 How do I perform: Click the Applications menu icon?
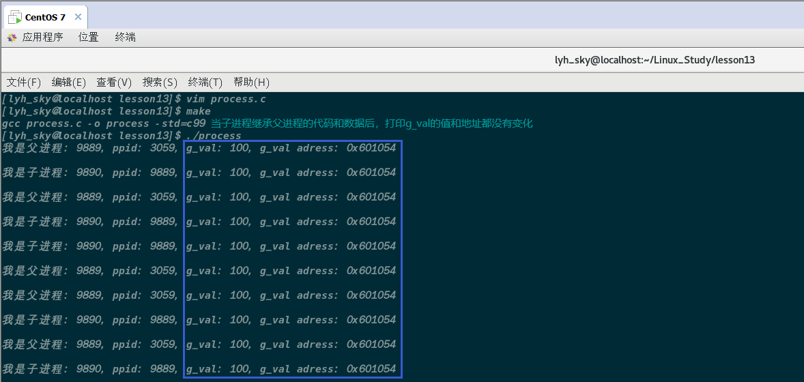(x=12, y=38)
